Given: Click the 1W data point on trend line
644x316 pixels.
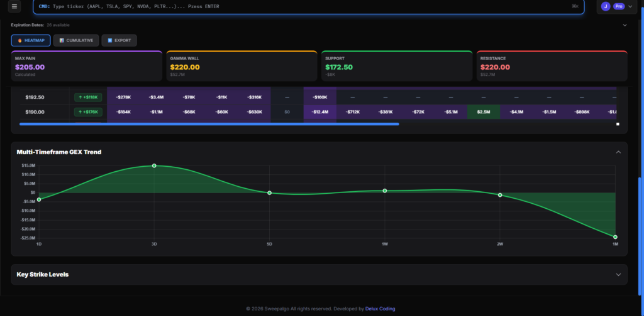Looking at the screenshot, I should (x=385, y=191).
